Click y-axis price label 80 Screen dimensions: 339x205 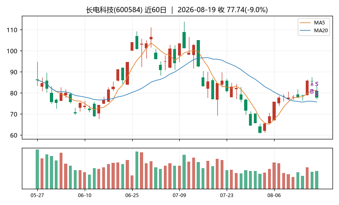tap(13, 93)
